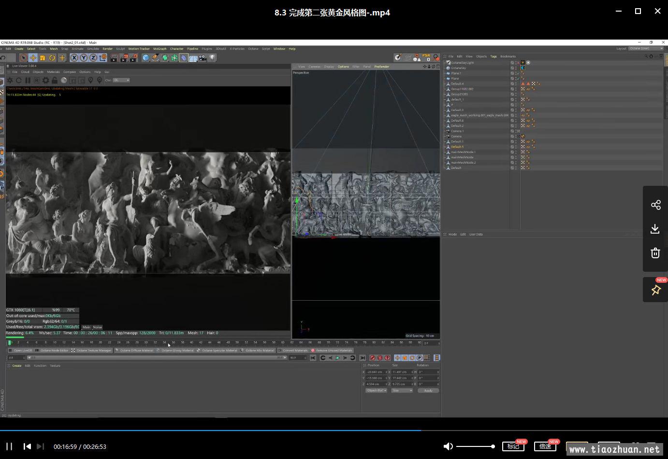Select the Scale tool in the top toolbar
The width and height of the screenshot is (668, 459).
click(x=43, y=57)
